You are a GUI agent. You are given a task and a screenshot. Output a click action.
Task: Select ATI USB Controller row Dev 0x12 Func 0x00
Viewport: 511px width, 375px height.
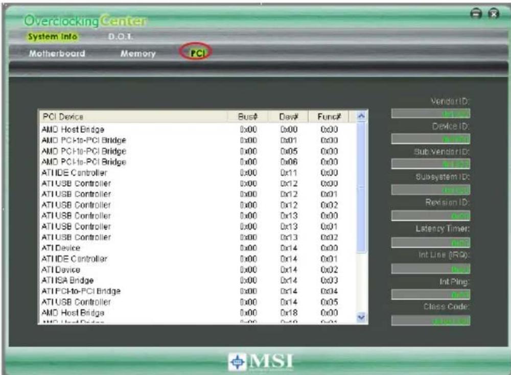coord(197,183)
